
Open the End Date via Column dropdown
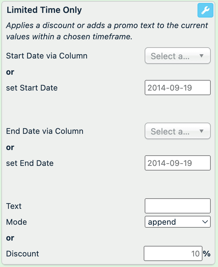177,131
